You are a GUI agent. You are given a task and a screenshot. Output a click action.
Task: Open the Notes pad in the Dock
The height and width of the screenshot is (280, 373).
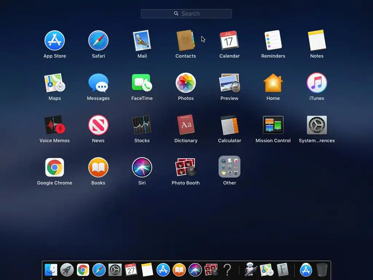(147, 270)
